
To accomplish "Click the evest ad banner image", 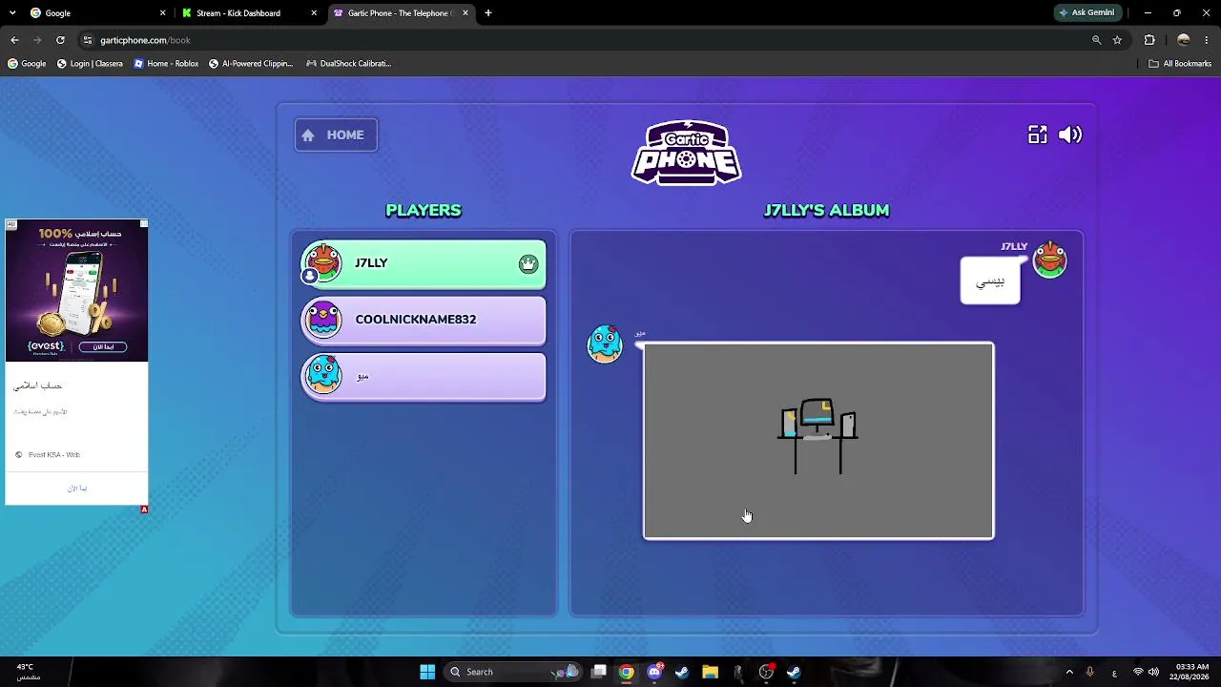I will 77,291.
